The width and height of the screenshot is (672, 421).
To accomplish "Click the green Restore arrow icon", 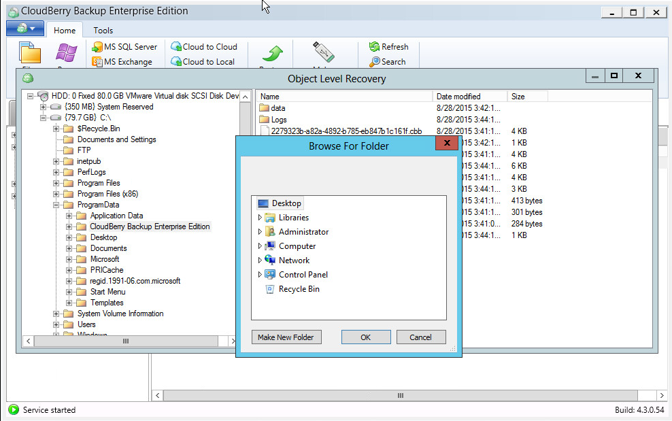I will click(x=272, y=54).
